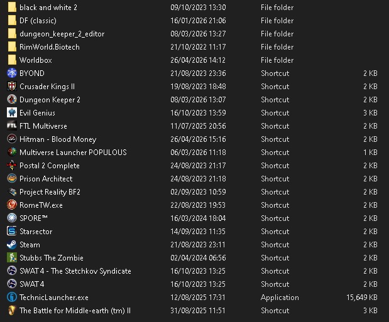Click the Multiverse Launcher POPULOUS icon
This screenshot has height=322, width=389.
tap(12, 152)
